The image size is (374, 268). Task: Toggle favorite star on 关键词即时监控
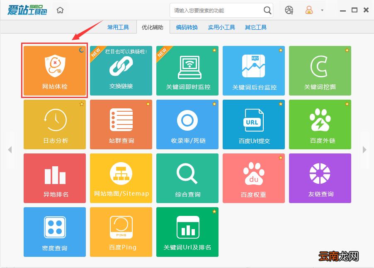(214, 50)
